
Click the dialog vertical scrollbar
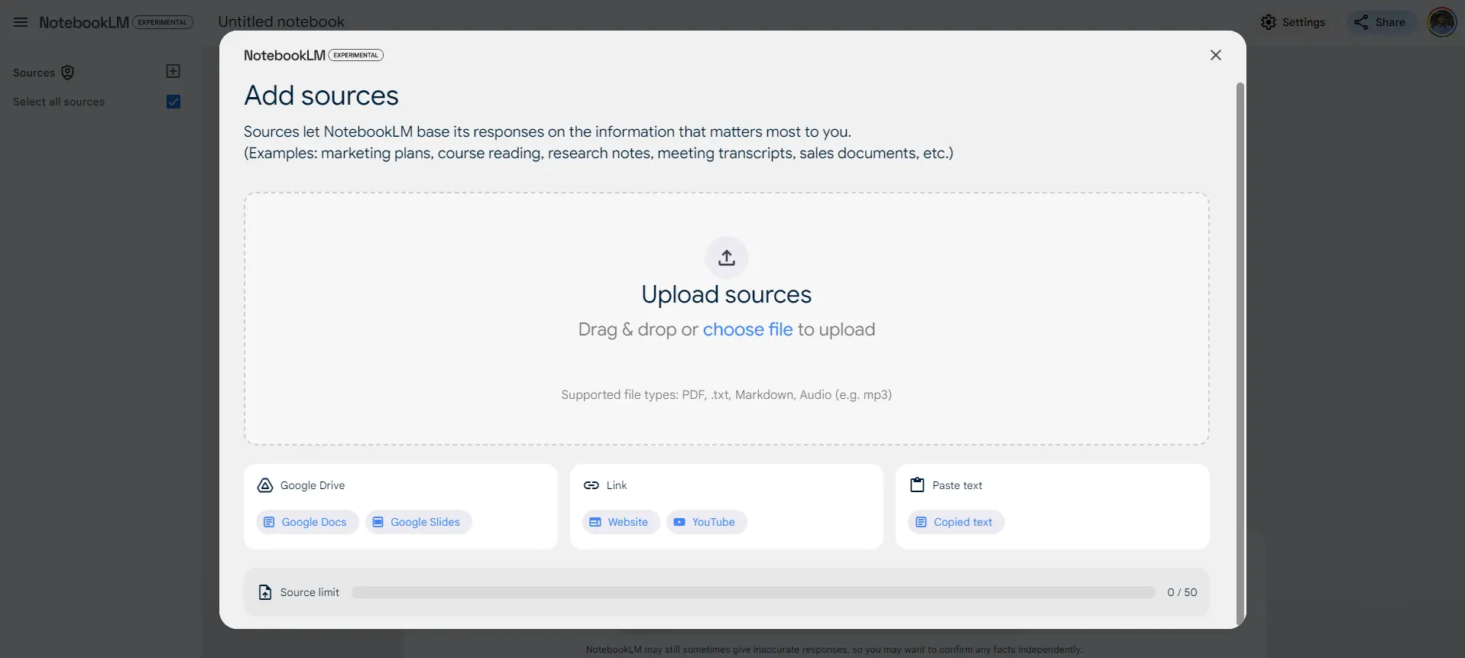pos(1240,353)
